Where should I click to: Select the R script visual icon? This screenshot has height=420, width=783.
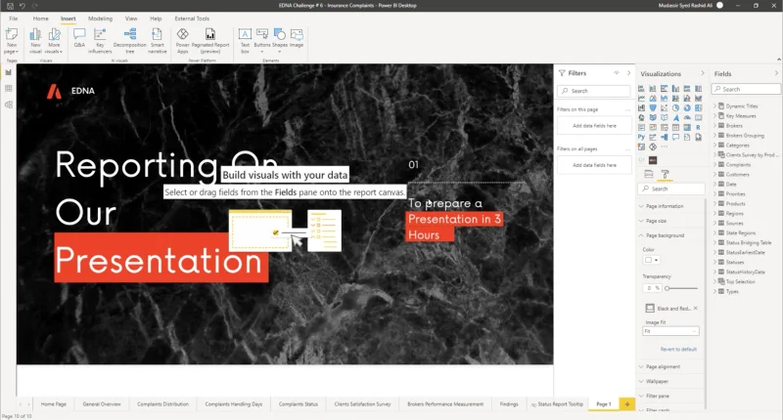pyautogui.click(x=698, y=128)
